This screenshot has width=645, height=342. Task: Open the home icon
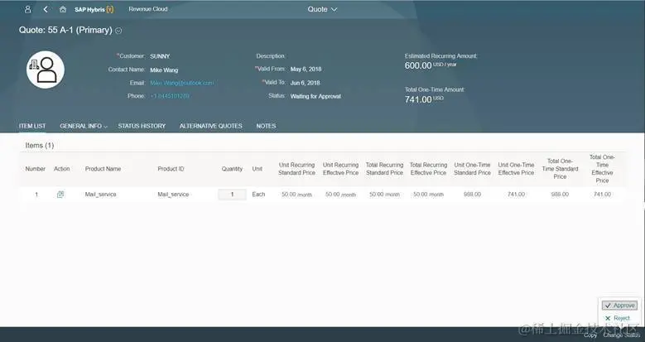pyautogui.click(x=63, y=9)
